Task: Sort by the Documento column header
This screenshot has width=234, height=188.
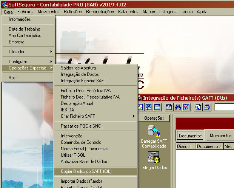Action: click(x=210, y=146)
